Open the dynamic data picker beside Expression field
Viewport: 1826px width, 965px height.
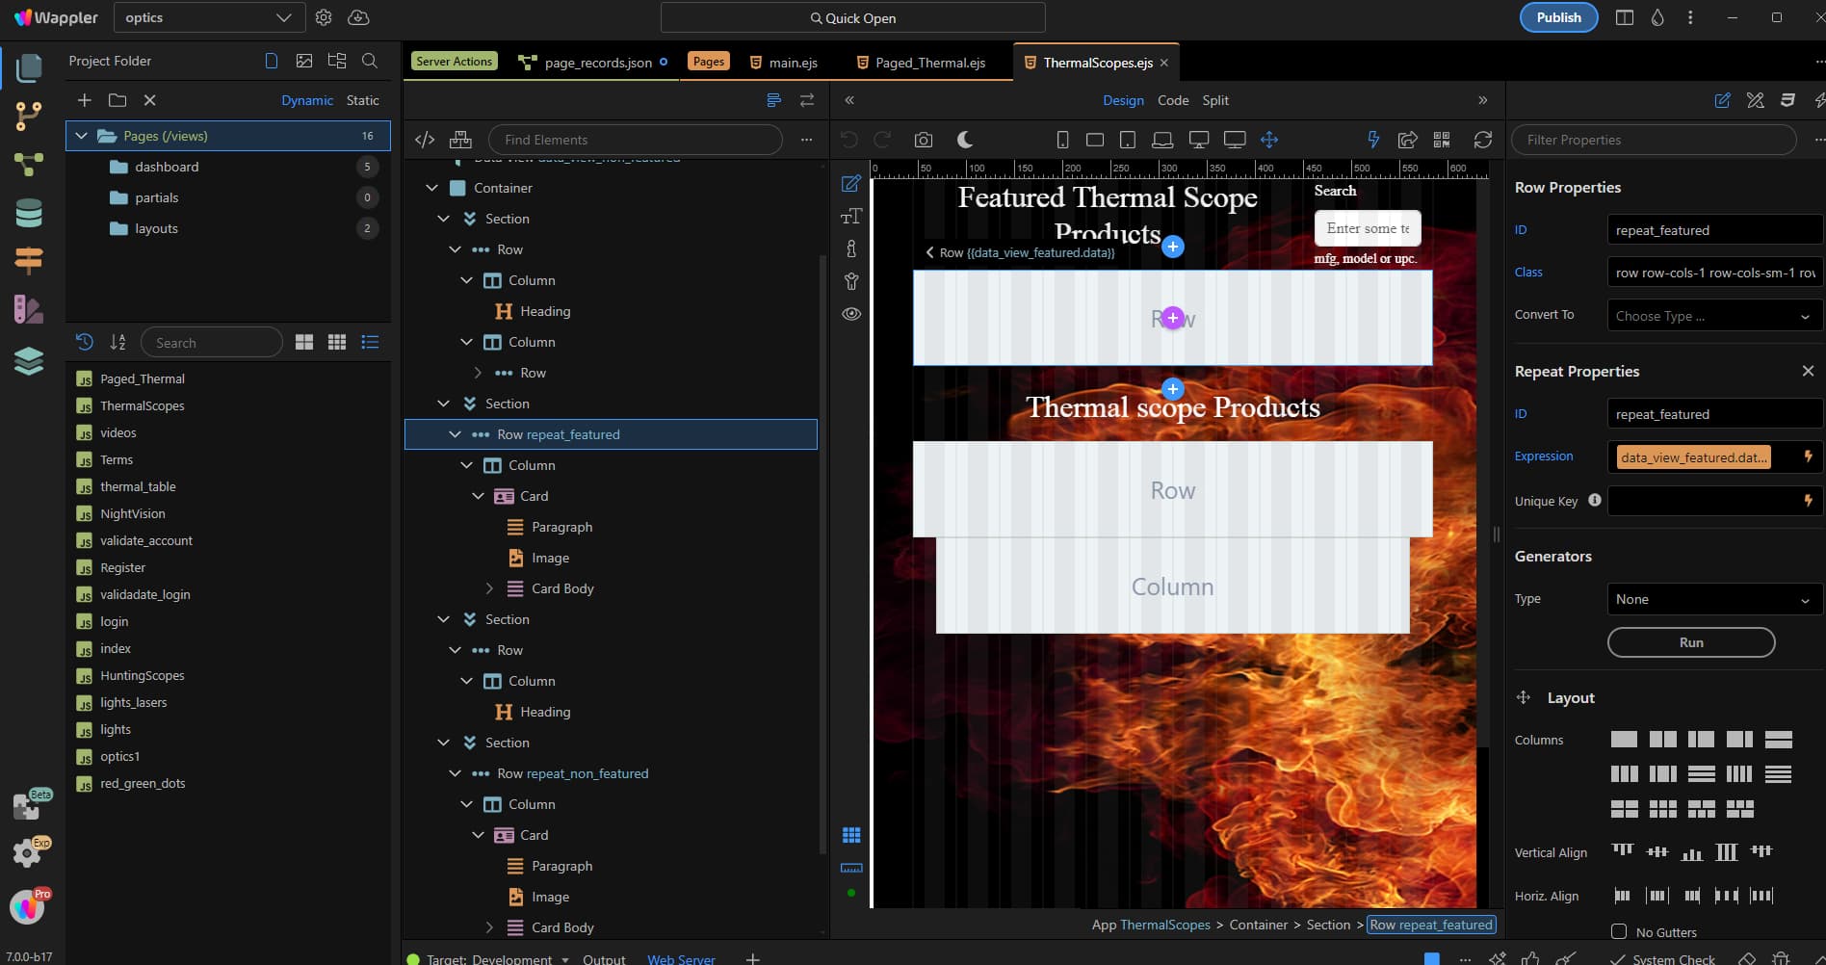(x=1808, y=456)
